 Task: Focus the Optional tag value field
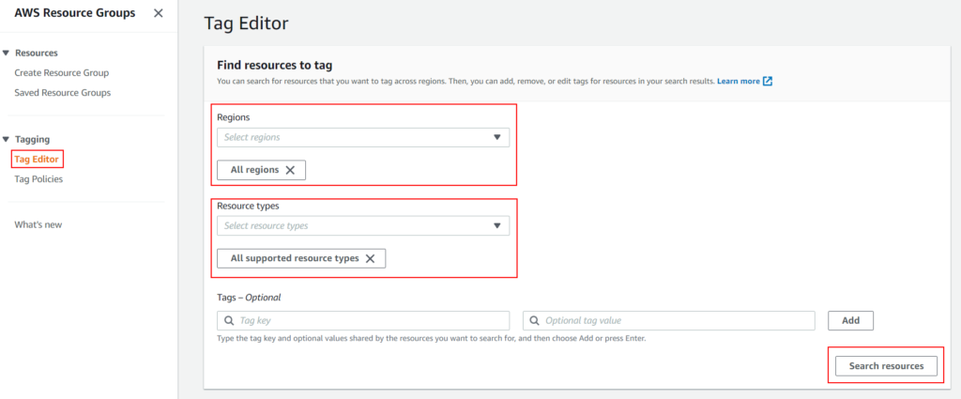tap(668, 320)
